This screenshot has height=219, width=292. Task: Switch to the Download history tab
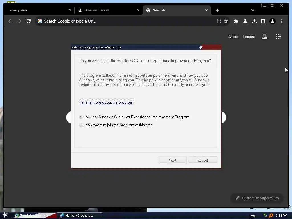pos(109,11)
